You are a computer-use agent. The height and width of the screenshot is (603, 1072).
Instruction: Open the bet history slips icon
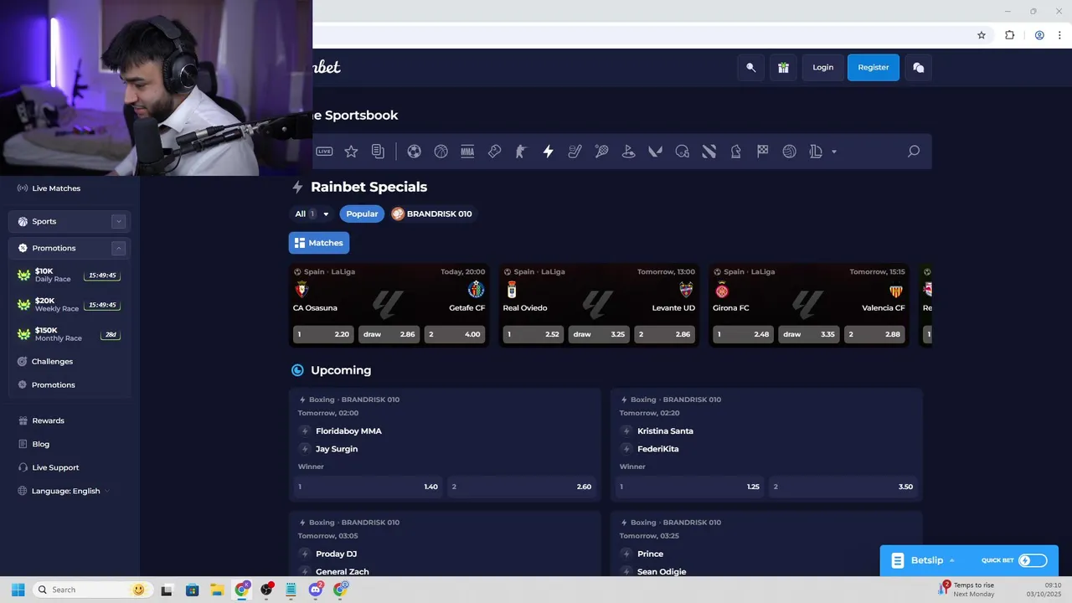click(378, 152)
